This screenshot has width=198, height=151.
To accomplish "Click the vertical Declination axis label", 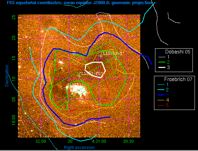I will [7, 75].
